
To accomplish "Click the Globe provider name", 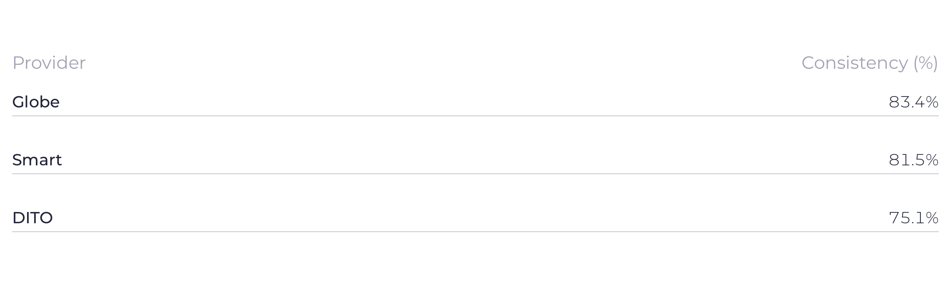I will (x=36, y=102).
